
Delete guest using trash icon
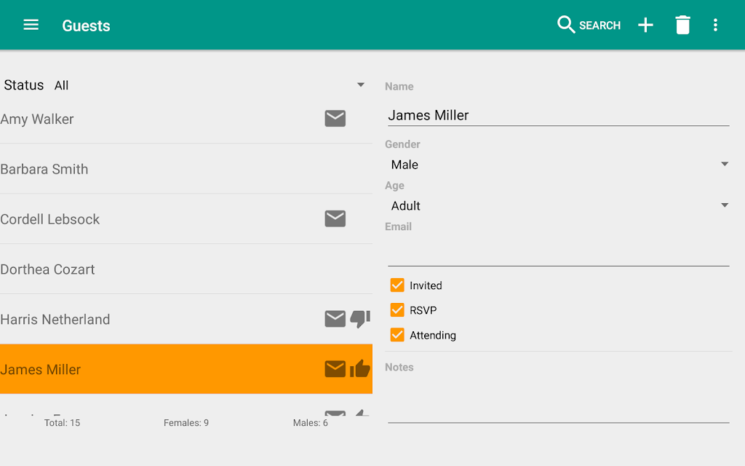coord(682,25)
